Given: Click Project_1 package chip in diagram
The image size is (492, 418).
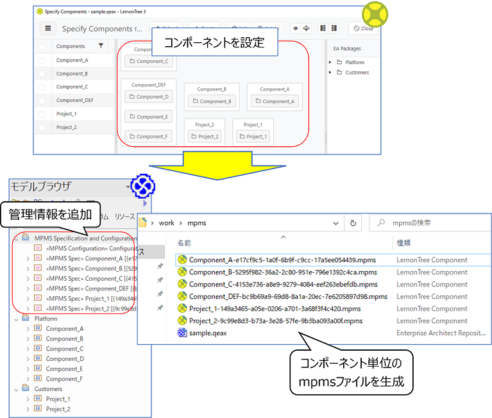Looking at the screenshot, I should [x=253, y=137].
